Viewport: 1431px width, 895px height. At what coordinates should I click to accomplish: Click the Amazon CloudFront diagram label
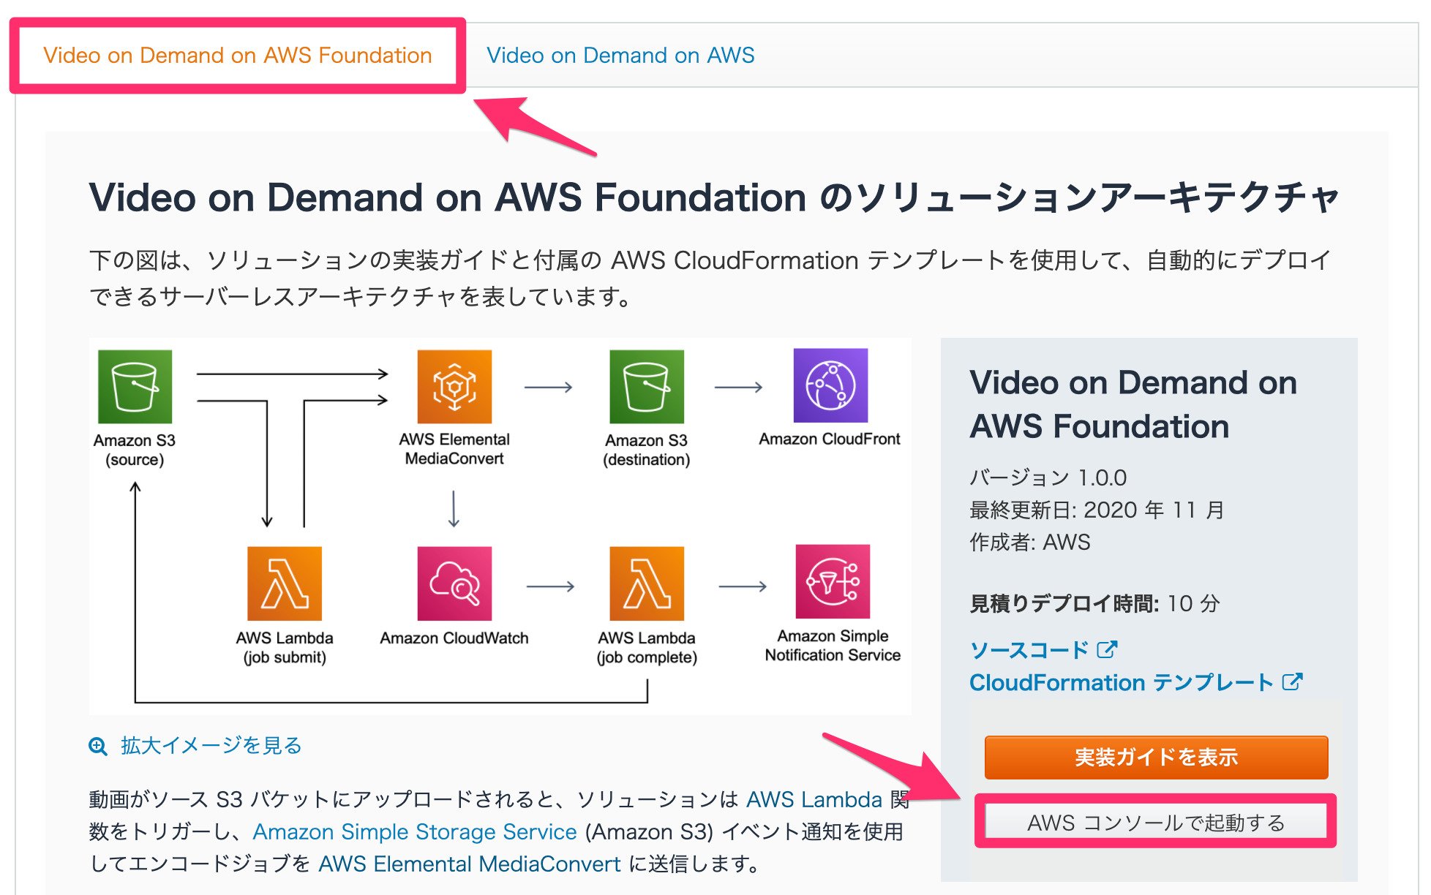830,439
